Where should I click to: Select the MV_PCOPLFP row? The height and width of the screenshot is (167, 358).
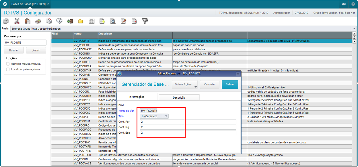(202, 117)
